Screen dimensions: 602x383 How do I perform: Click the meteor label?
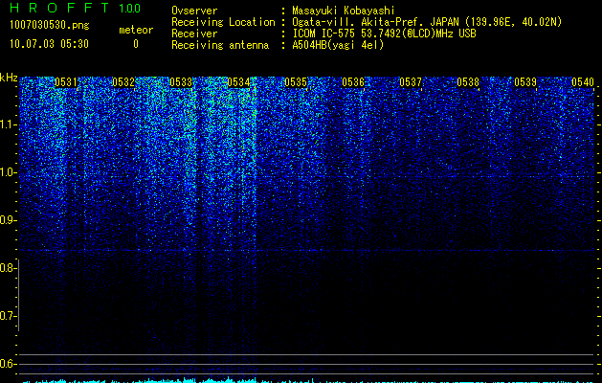[x=136, y=30]
